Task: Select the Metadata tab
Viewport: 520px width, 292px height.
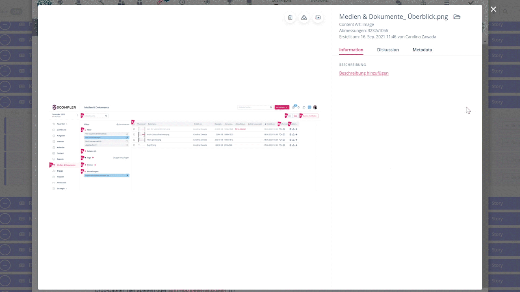Action: (422, 50)
